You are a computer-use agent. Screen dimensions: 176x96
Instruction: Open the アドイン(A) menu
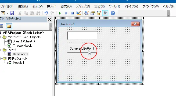coord(131,6)
